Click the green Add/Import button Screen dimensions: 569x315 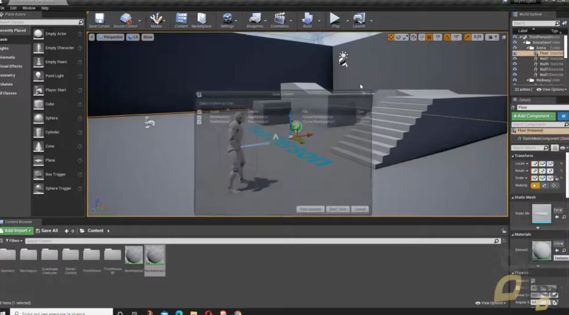tap(16, 231)
